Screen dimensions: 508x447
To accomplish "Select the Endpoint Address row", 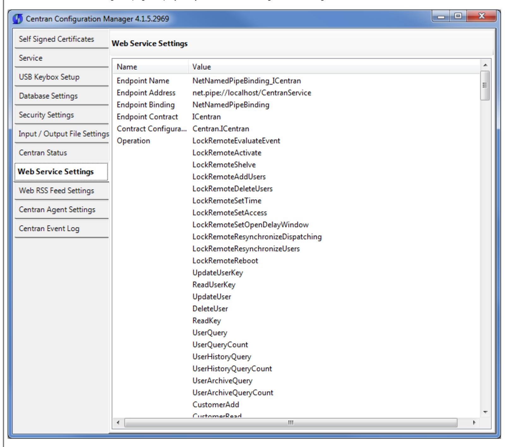I will pyautogui.click(x=296, y=93).
